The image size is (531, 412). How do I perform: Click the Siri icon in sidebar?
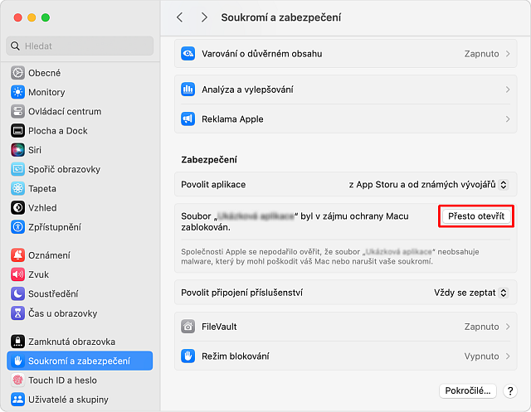point(17,150)
